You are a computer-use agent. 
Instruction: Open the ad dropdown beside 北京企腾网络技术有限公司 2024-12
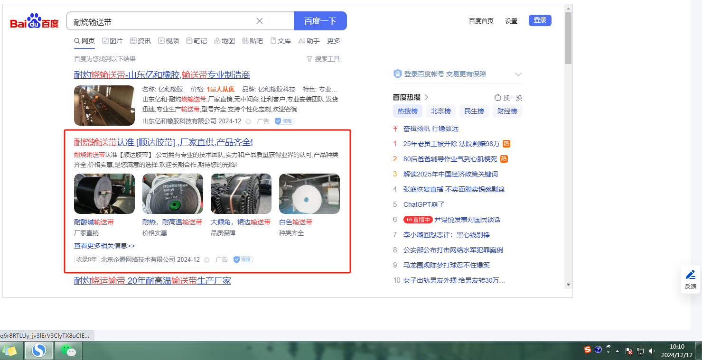click(206, 260)
